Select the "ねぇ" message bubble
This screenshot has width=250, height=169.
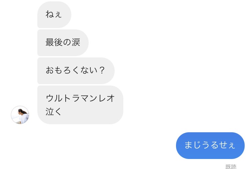(54, 15)
